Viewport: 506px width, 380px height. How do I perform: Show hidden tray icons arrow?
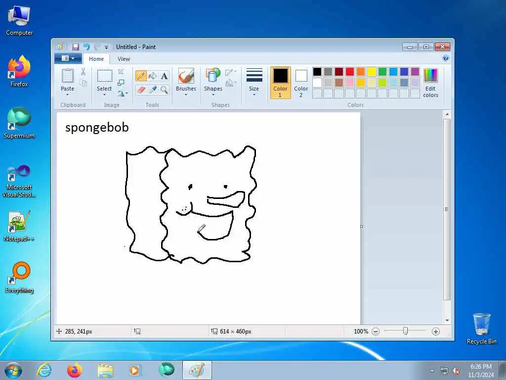tap(432, 371)
